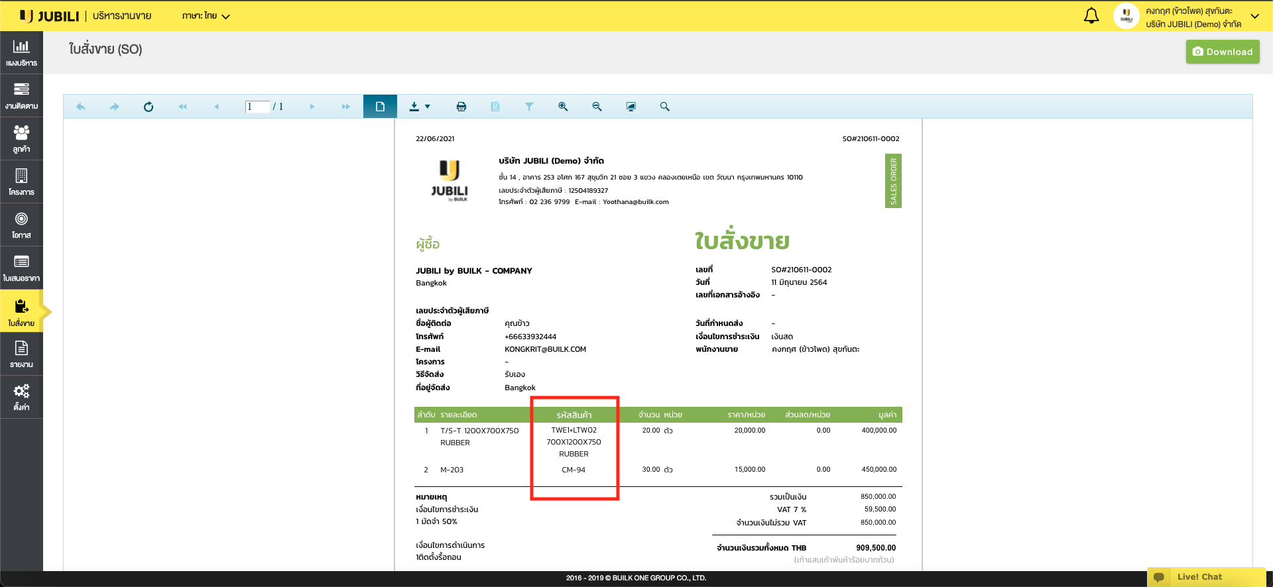Screen dimensions: 1273x587
Task: Zoom in on the report
Action: click(563, 107)
